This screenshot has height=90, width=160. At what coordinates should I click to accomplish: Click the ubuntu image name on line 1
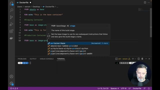[33, 9]
